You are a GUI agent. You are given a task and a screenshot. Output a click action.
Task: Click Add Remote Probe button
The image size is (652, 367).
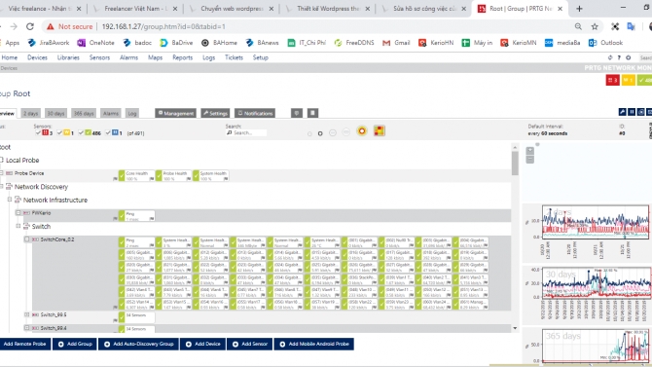(25, 344)
